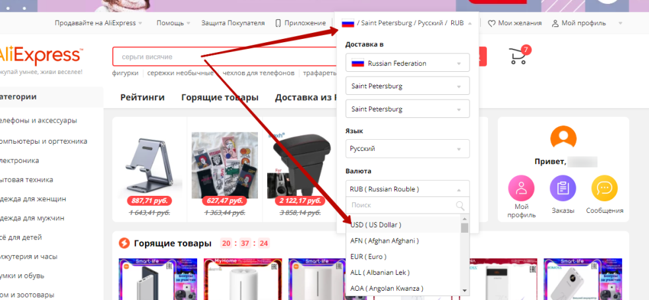Open category Компьютеры и оргтехника

click(44, 141)
